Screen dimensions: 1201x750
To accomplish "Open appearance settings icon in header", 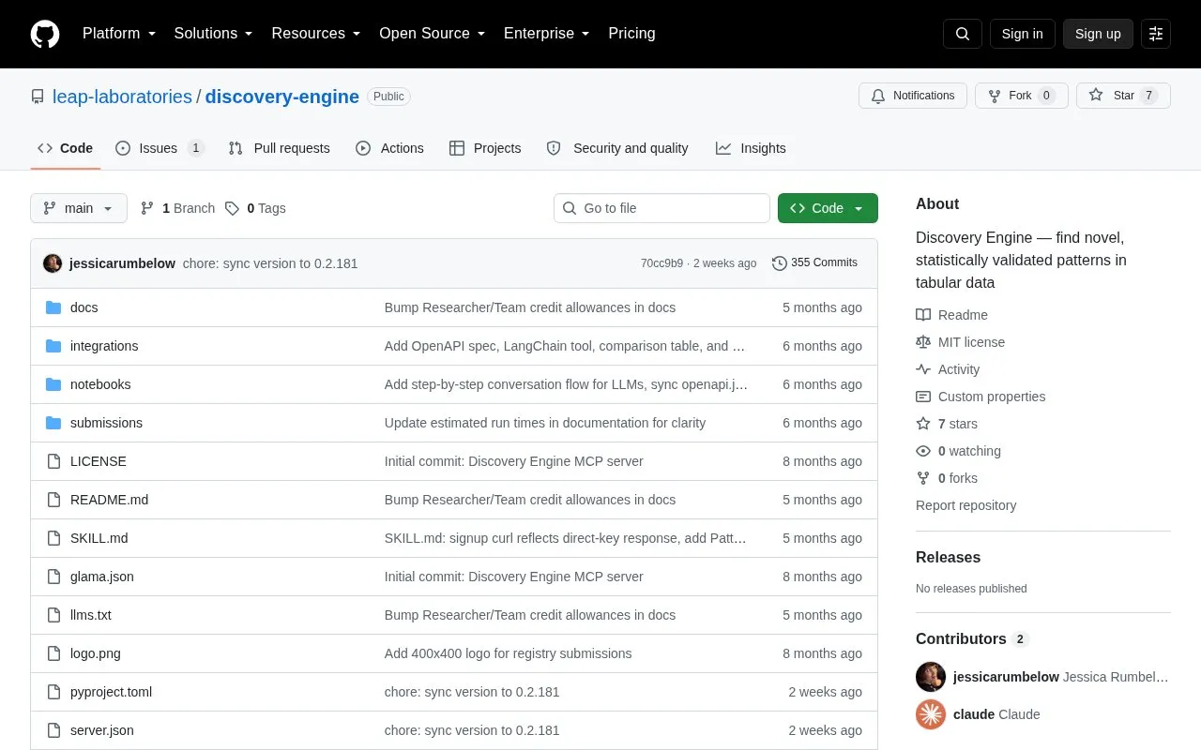I will (x=1156, y=34).
